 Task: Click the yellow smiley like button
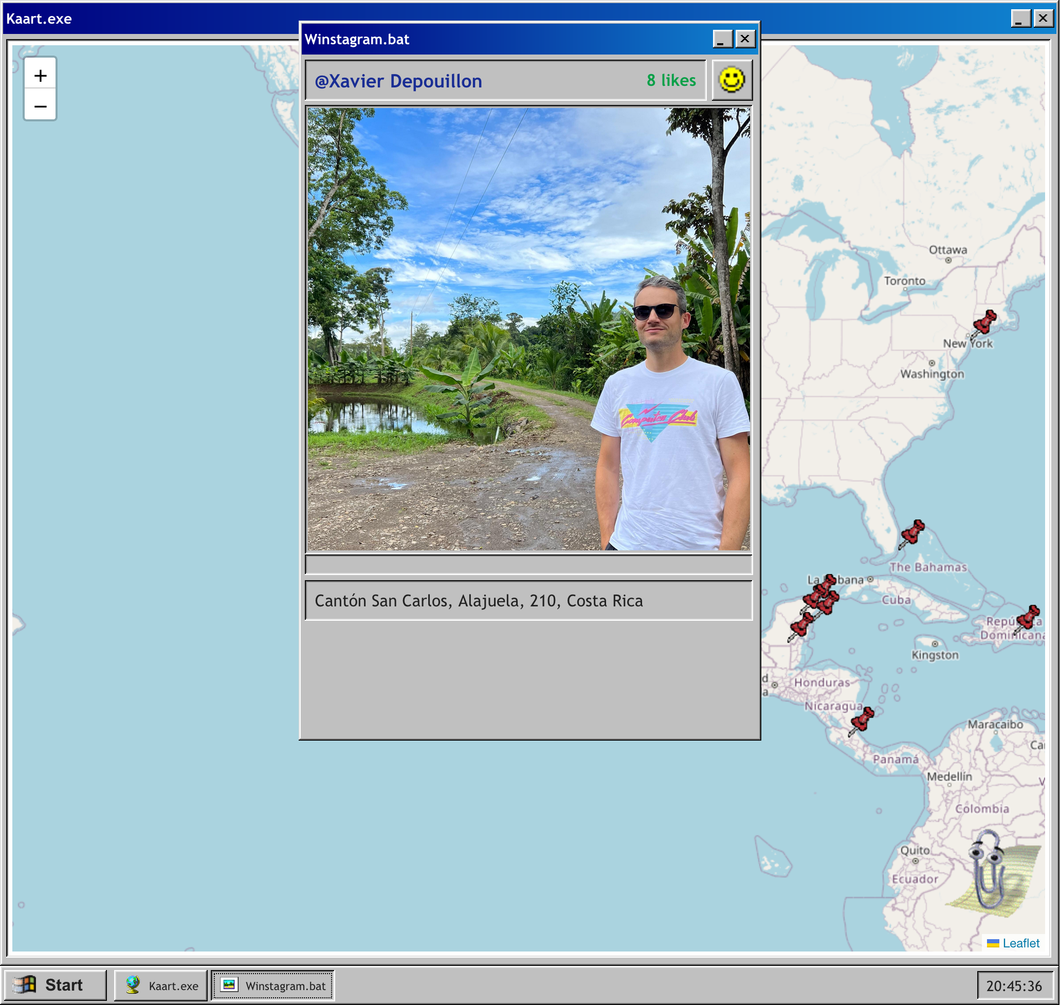click(732, 80)
